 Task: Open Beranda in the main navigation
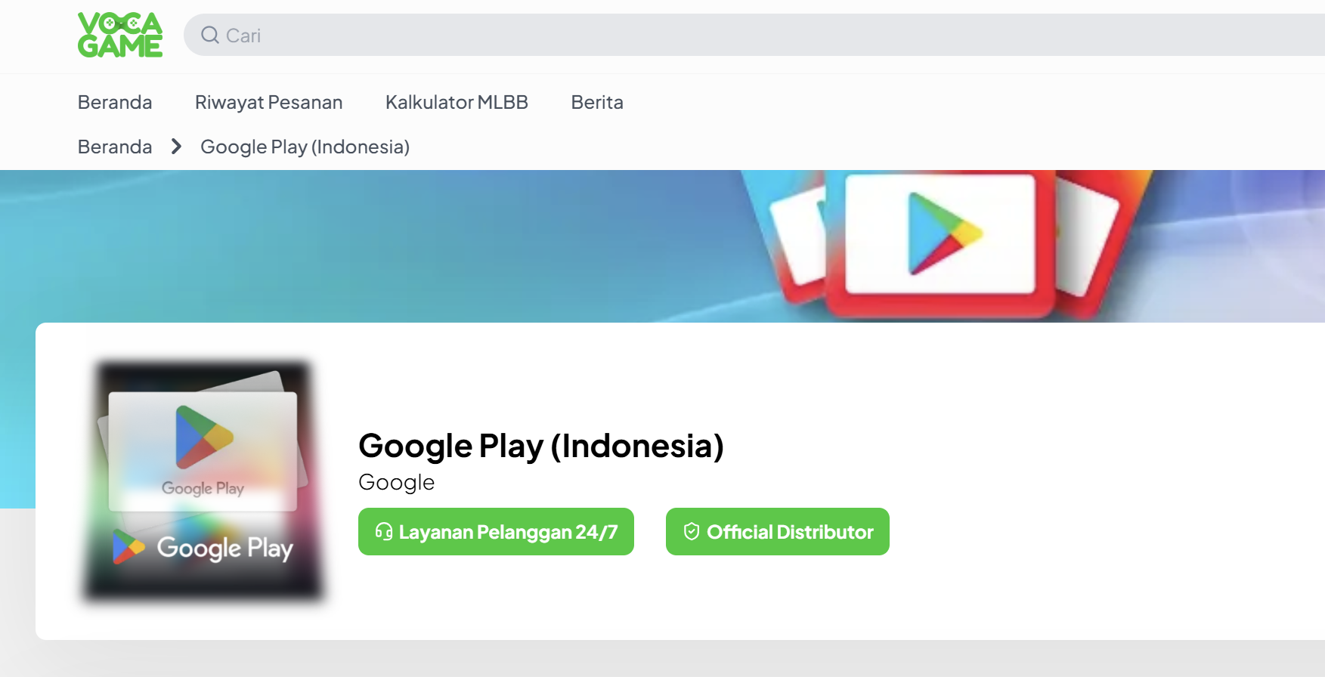pos(115,102)
